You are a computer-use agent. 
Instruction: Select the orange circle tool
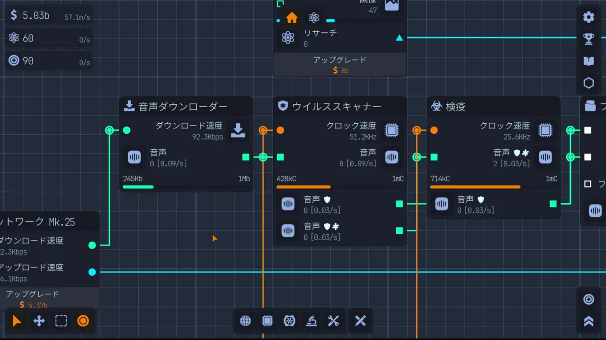point(83,321)
